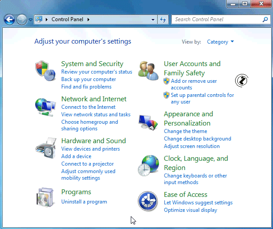Close the Control Panel window
Image resolution: width=273 pixels, height=229 pixels.
pos(261,4)
